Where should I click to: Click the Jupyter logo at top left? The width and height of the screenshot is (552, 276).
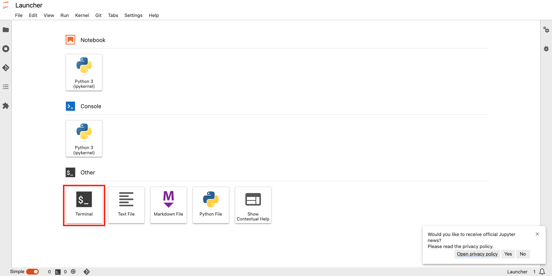point(6,5)
